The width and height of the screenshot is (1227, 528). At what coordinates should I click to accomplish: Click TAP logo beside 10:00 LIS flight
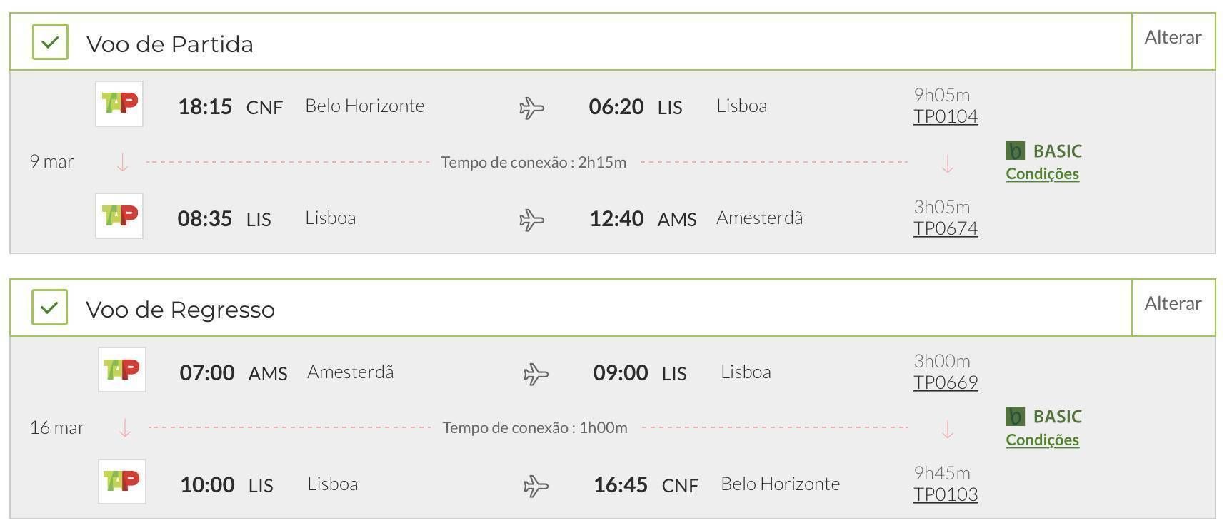pos(122,482)
